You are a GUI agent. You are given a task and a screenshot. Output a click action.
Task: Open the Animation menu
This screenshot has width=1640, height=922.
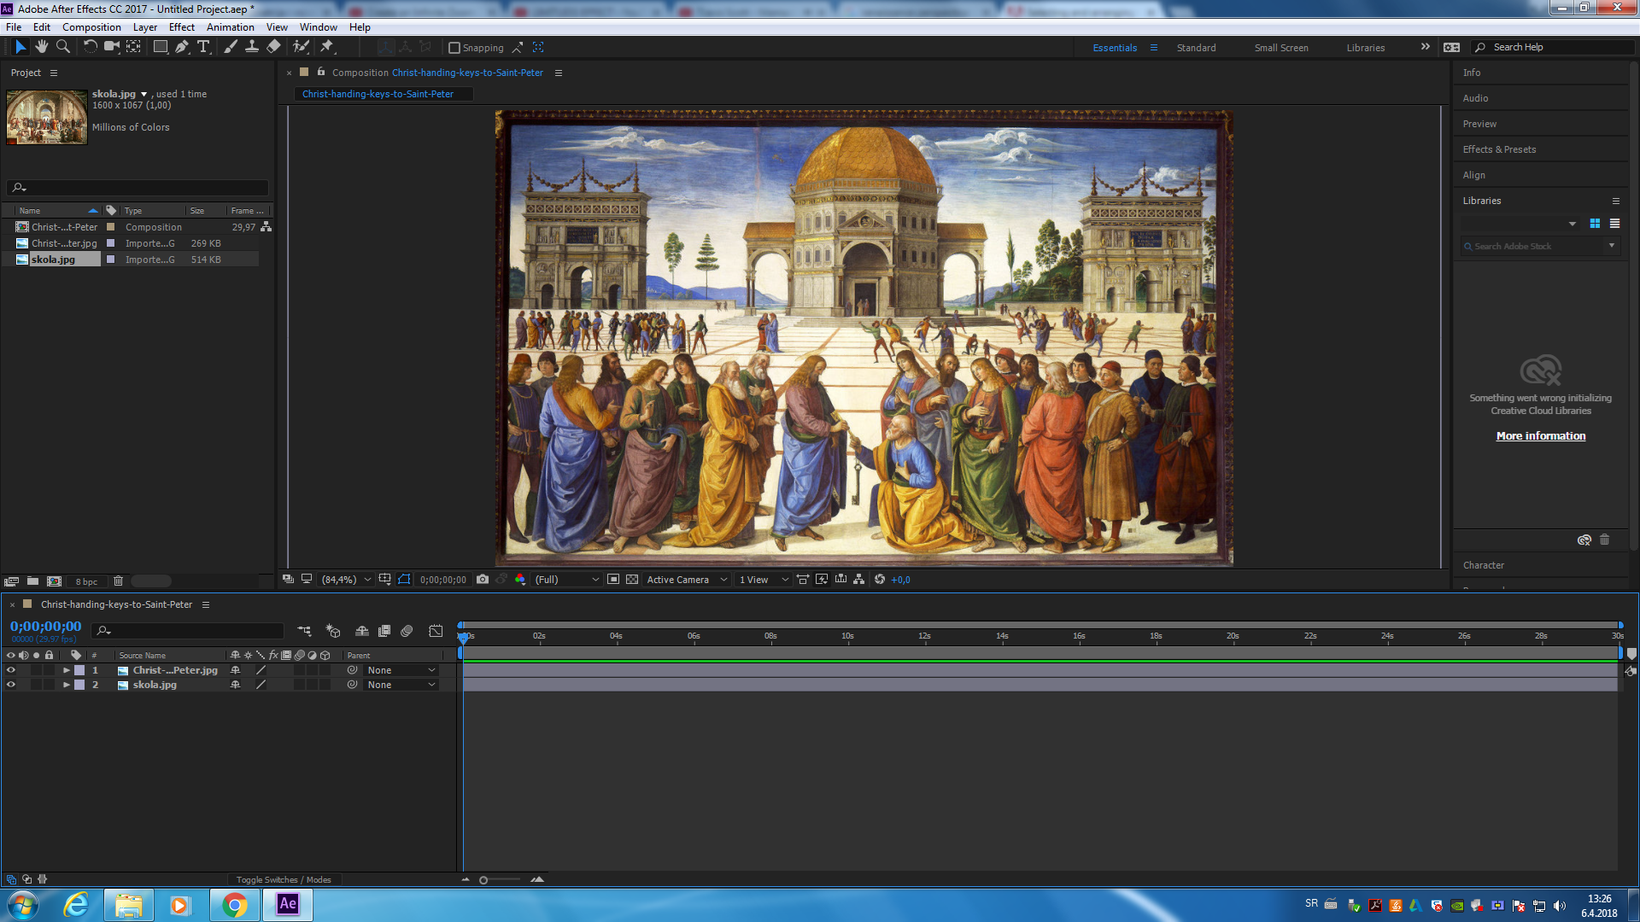pyautogui.click(x=230, y=27)
